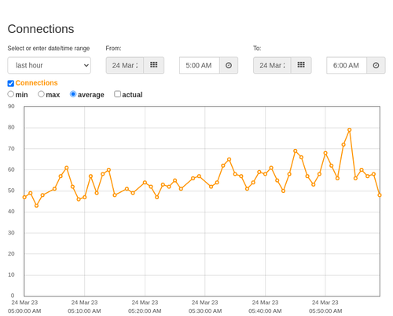Uncheck the Connections series checkbox
393x316 pixels.
click(x=11, y=83)
